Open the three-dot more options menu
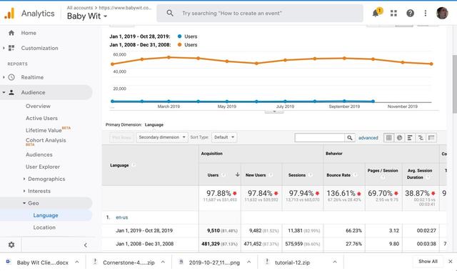 point(426,13)
